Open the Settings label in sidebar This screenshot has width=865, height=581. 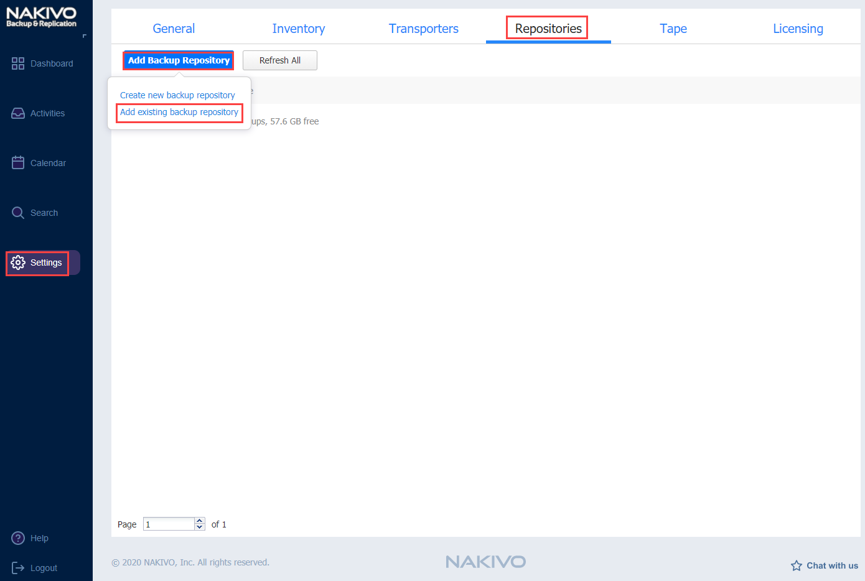tap(46, 263)
